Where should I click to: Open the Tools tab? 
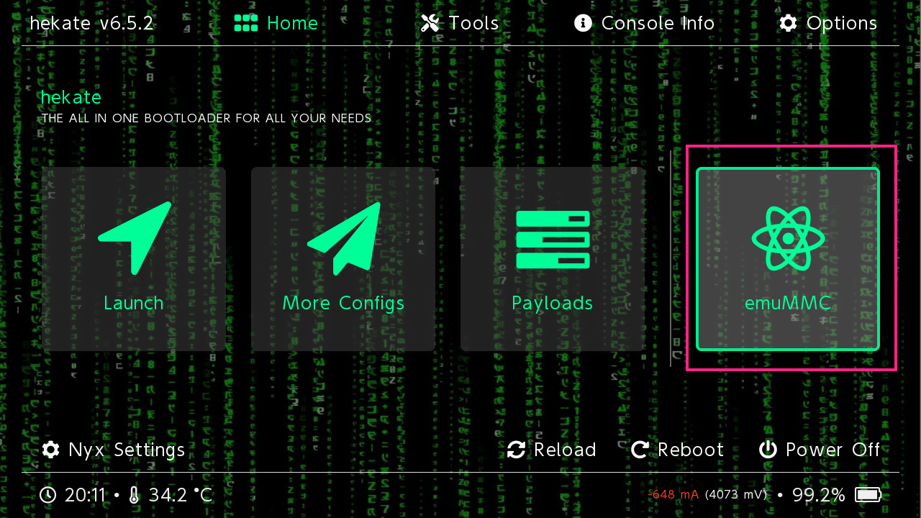coord(460,23)
